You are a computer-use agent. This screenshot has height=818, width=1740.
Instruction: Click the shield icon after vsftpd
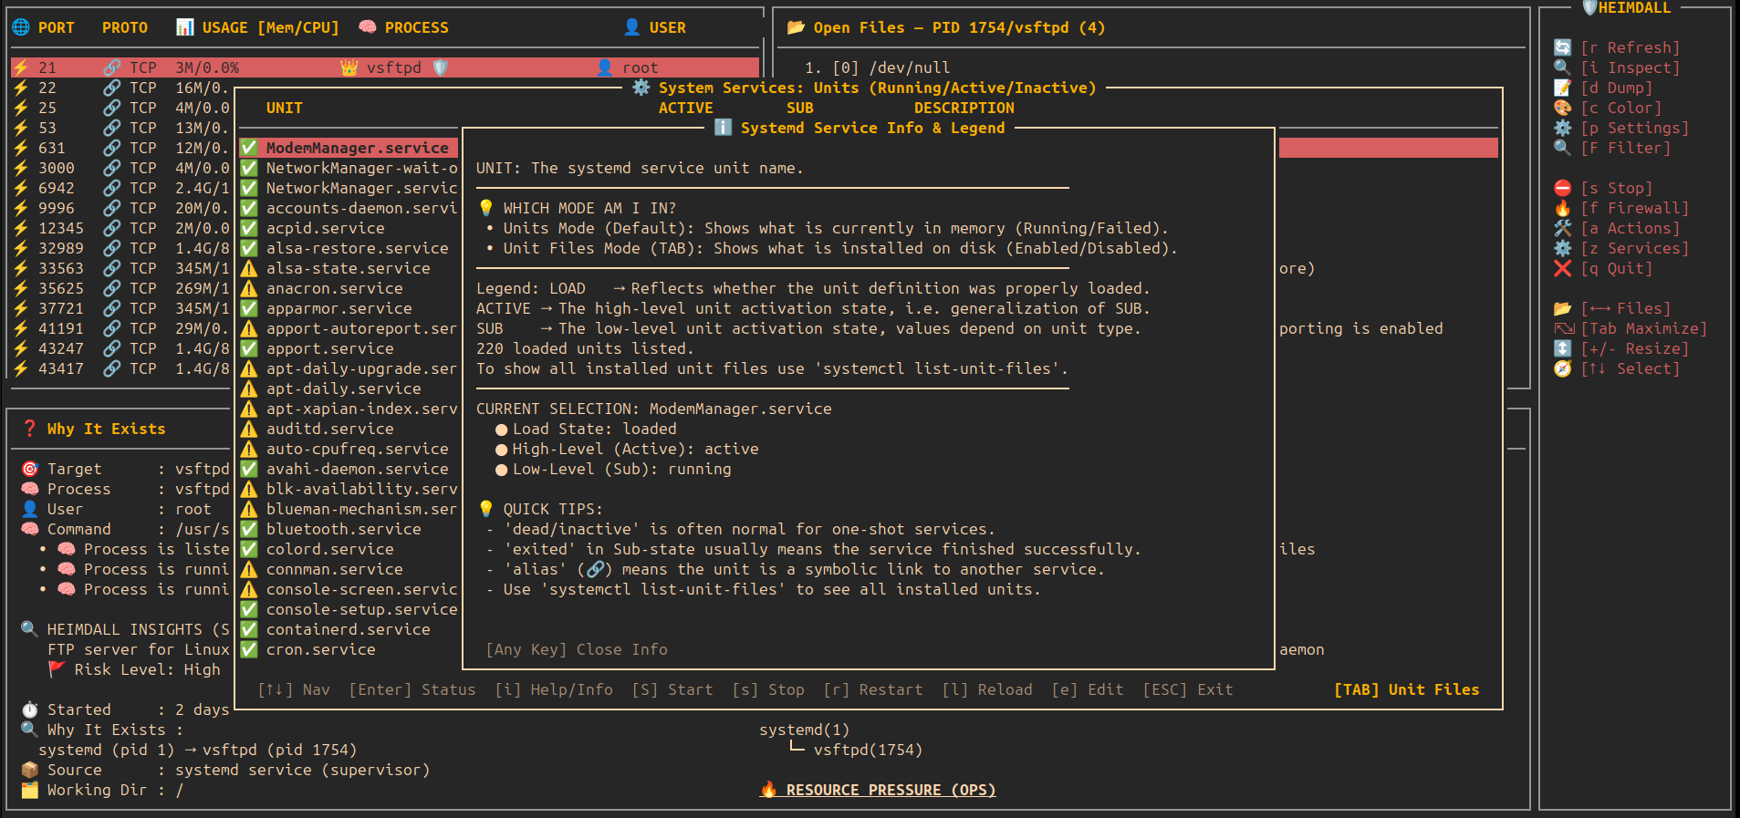(441, 67)
